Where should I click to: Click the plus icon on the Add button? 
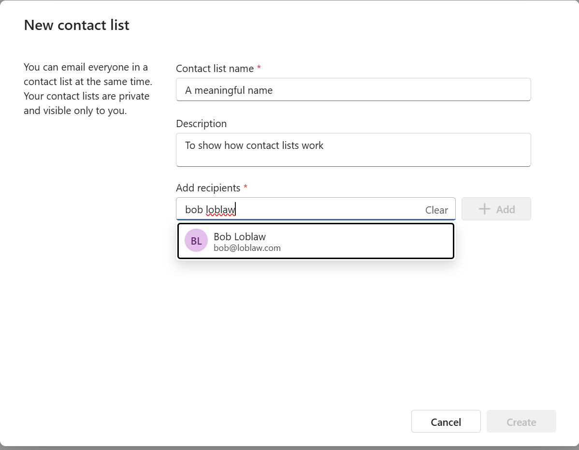pyautogui.click(x=484, y=209)
